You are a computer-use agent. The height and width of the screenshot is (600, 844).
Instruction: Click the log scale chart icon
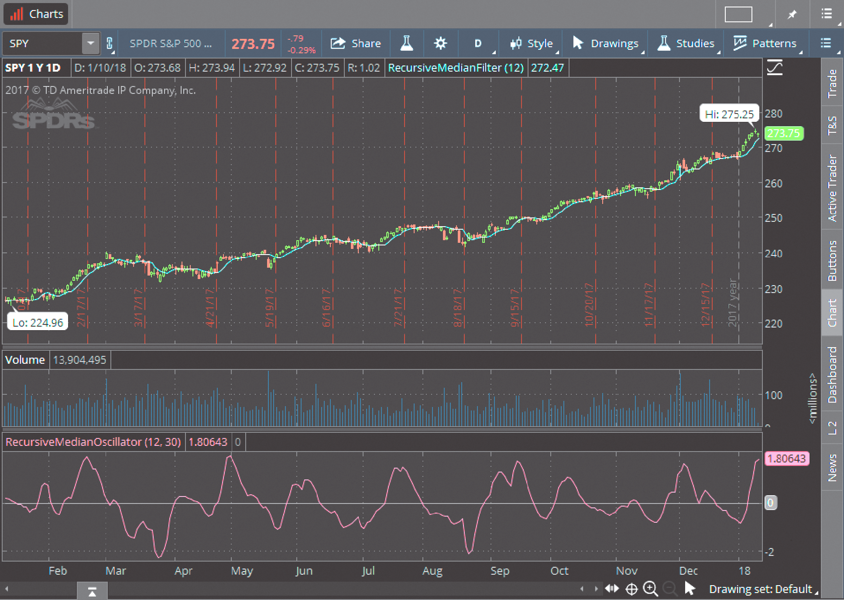coord(775,68)
